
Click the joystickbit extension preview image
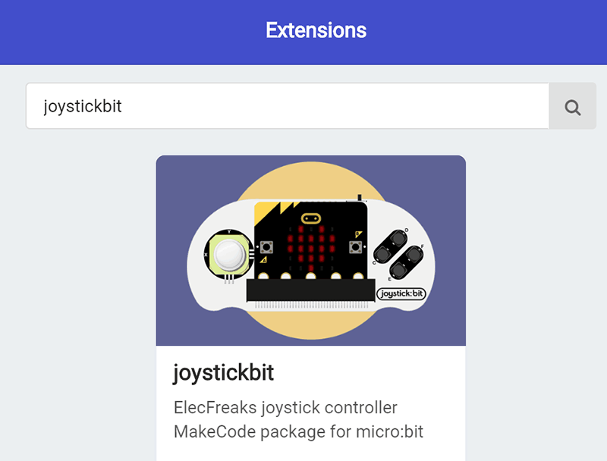310,250
